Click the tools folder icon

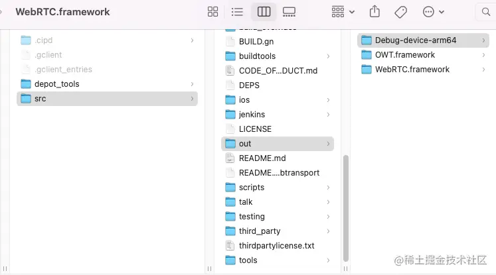click(x=230, y=260)
